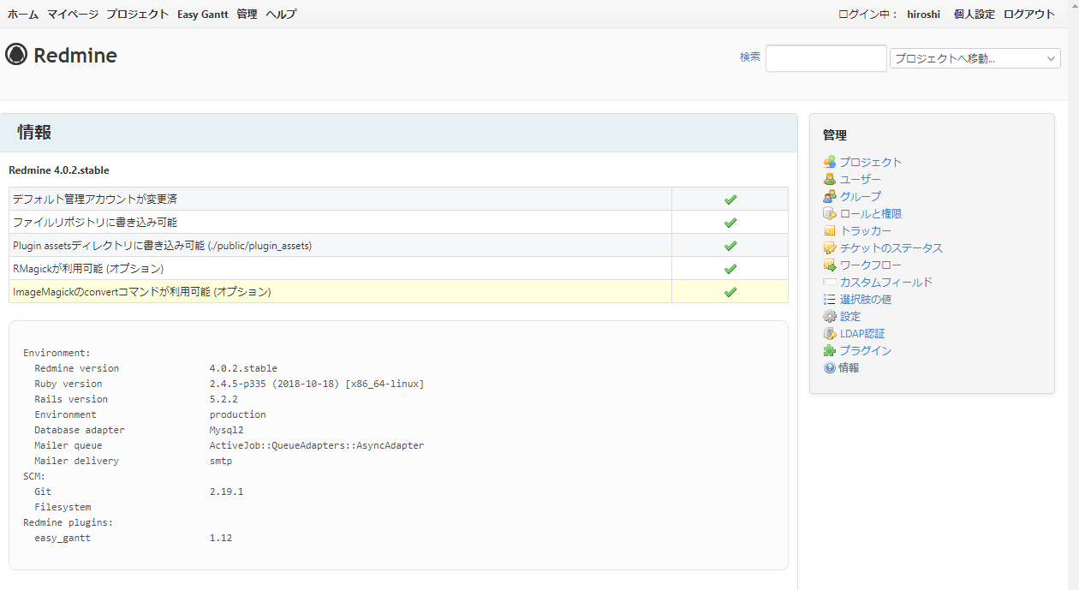Select the 設定 gear icon
The width and height of the screenshot is (1079, 590).
click(x=829, y=316)
